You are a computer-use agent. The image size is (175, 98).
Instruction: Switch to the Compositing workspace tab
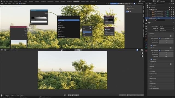[x=76, y=1]
